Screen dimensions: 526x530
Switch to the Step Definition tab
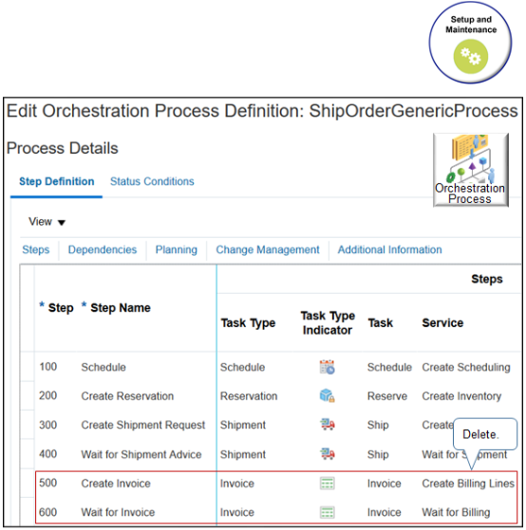[57, 181]
